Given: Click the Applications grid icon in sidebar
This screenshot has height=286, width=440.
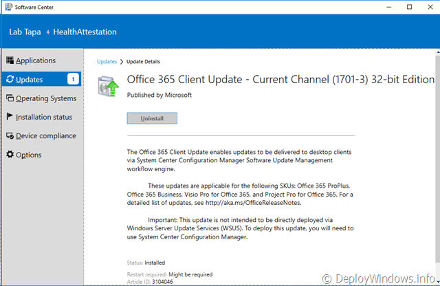Looking at the screenshot, I should 10,61.
